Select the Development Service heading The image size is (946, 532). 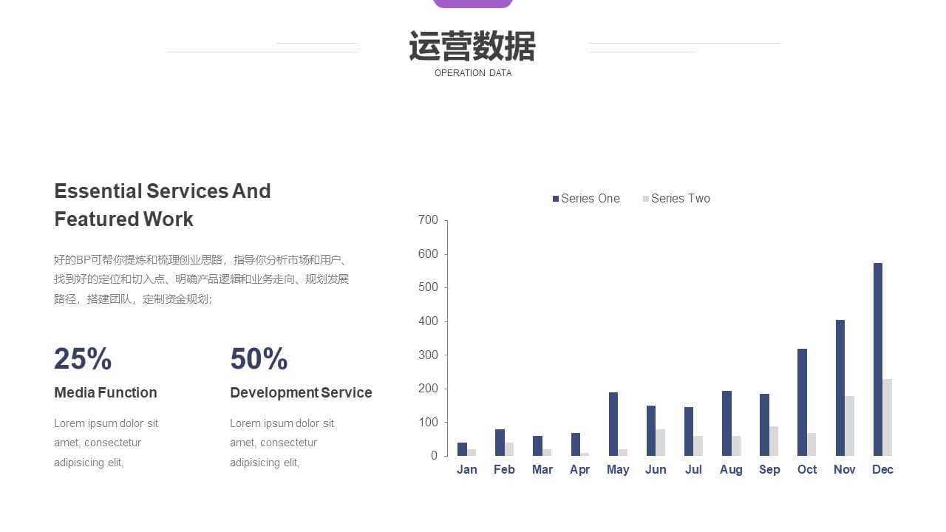(x=301, y=392)
